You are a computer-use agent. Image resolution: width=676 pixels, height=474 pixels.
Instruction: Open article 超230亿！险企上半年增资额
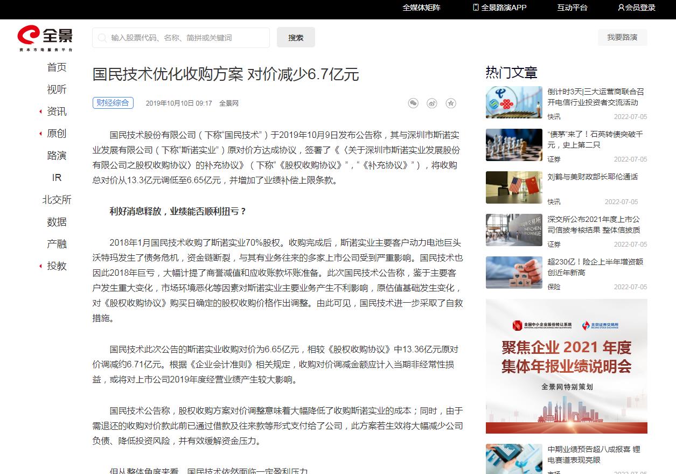tap(595, 267)
